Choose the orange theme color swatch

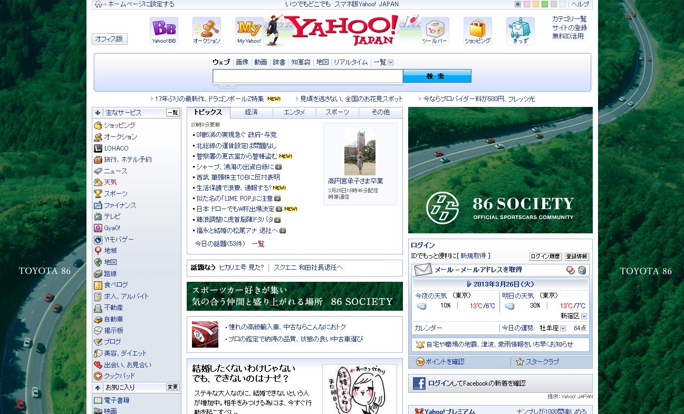click(x=536, y=4)
